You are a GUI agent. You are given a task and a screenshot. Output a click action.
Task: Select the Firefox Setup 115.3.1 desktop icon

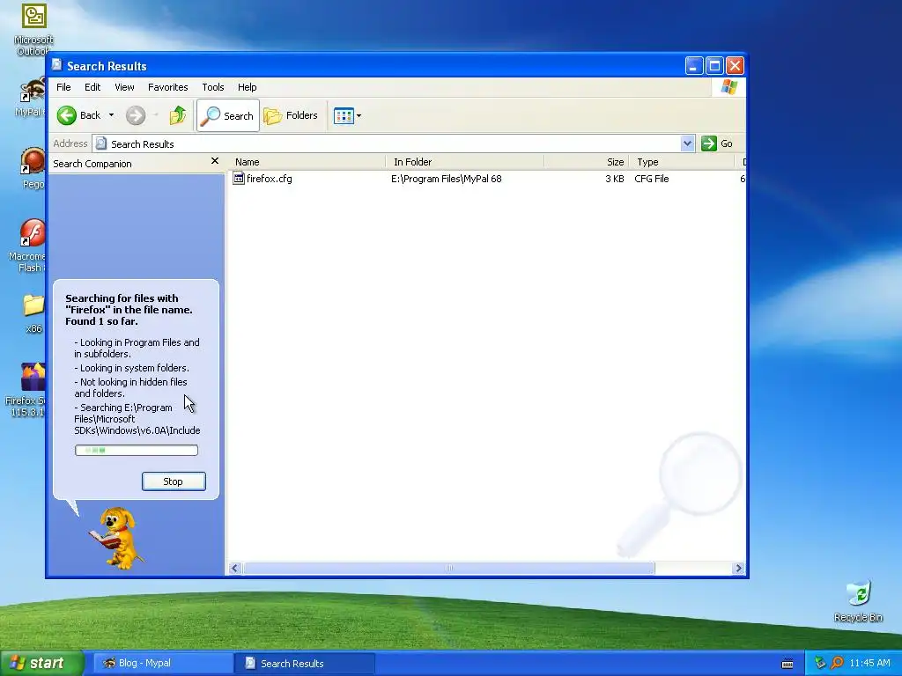26,389
